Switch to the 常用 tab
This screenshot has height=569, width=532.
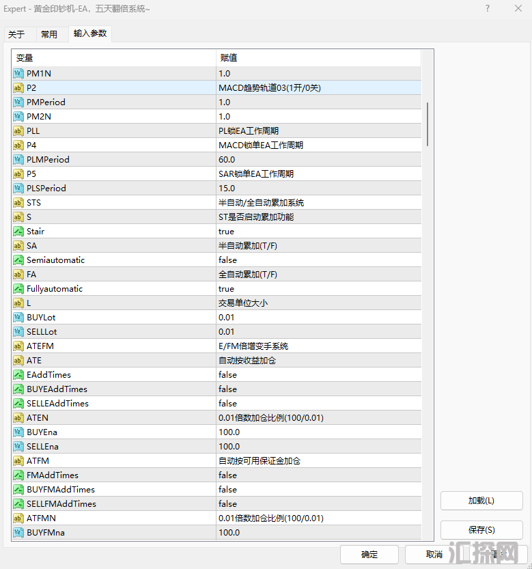pos(49,34)
